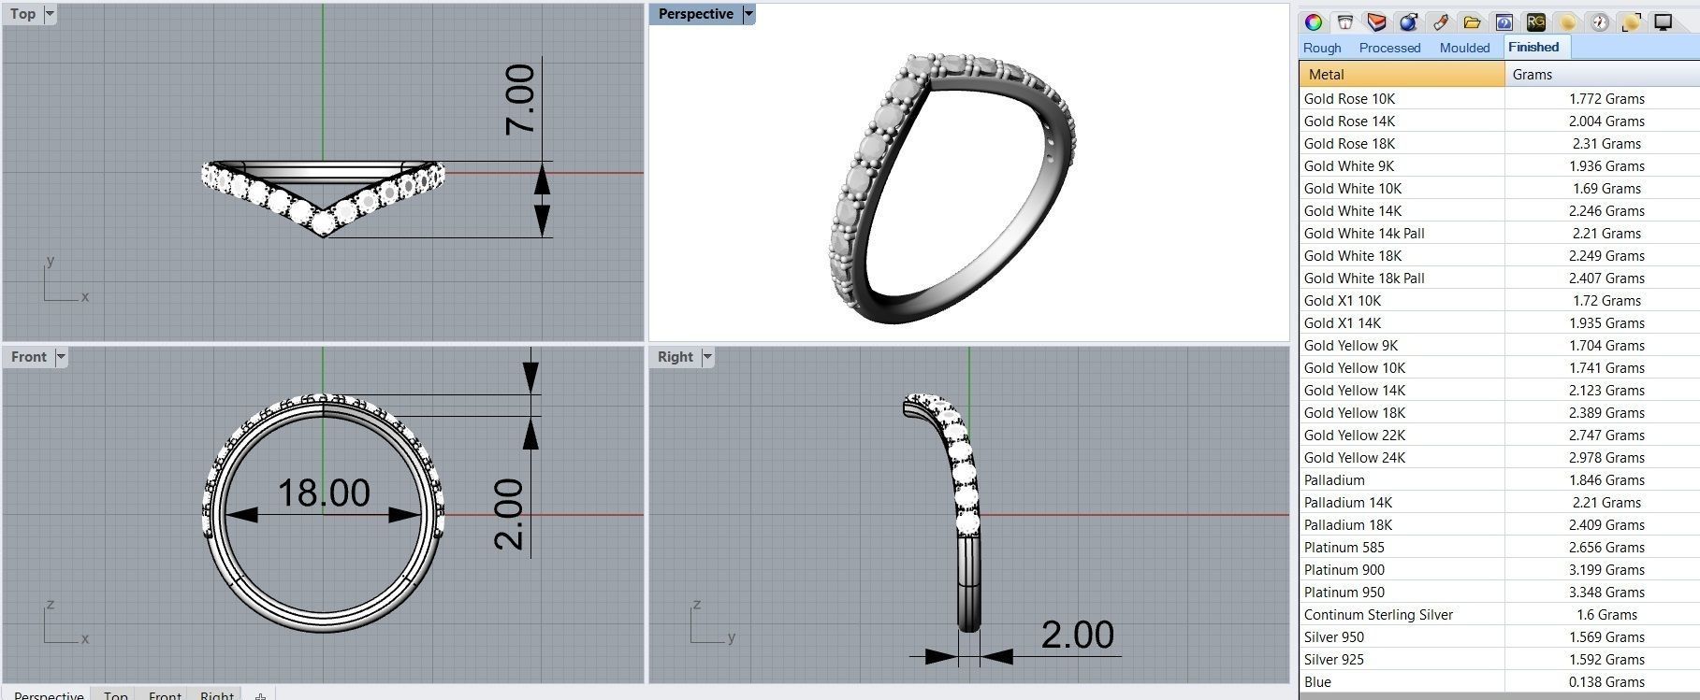Open the yellow folder libraries icon
Screen dimensions: 1700x700
(1472, 22)
